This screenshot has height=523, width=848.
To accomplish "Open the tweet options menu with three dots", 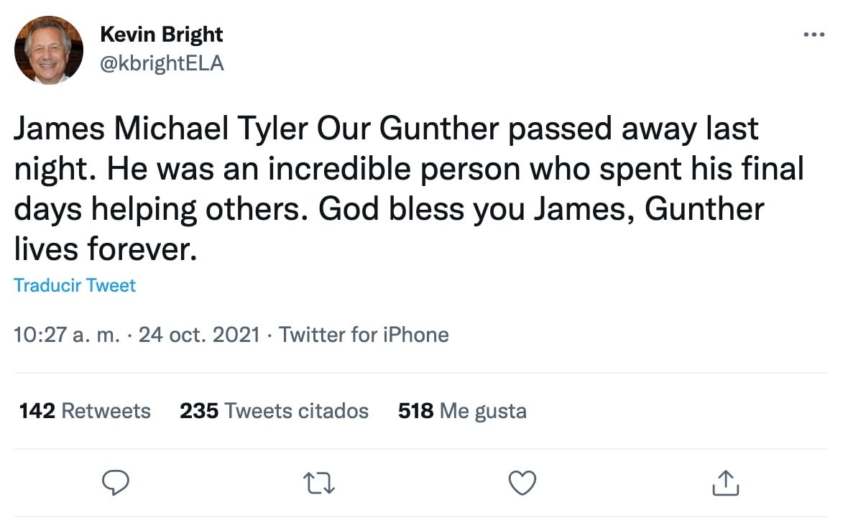I will [814, 34].
